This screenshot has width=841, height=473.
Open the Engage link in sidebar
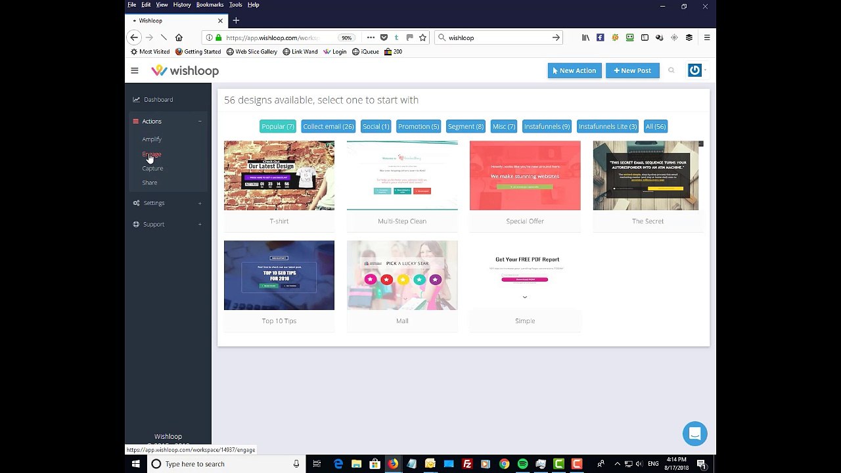(x=152, y=154)
